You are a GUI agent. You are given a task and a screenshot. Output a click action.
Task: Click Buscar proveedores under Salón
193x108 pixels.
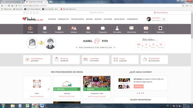pos(37,96)
